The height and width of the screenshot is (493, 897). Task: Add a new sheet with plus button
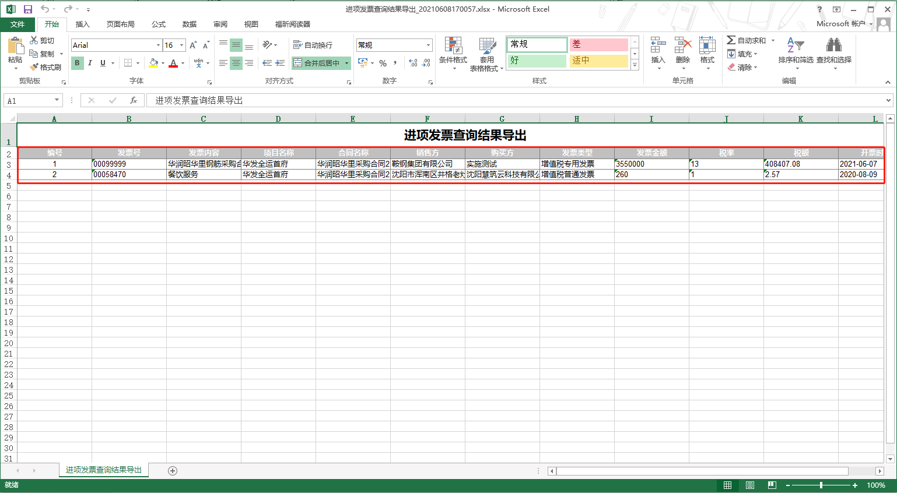172,470
